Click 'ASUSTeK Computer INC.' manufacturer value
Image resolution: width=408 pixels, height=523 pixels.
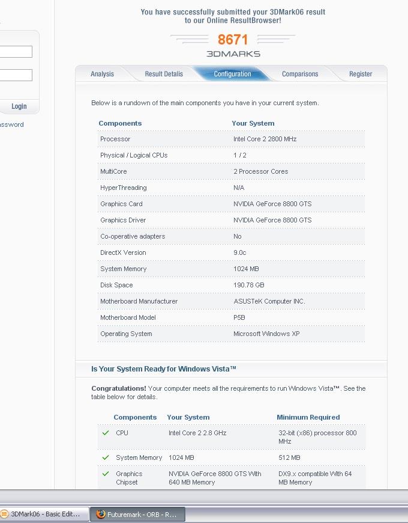(x=269, y=301)
